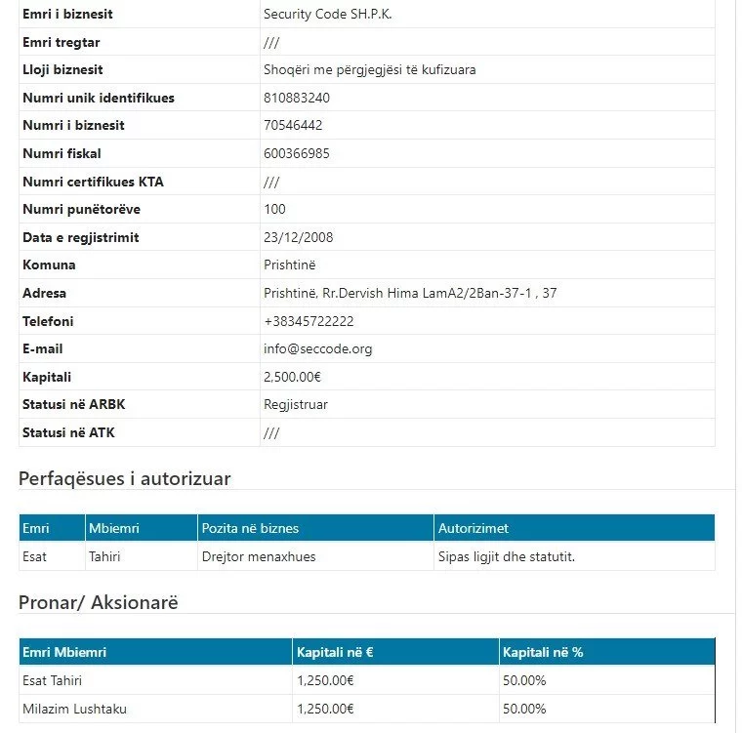
Task: Click the 'Data e regjistrimit' label
Action: pyautogui.click(x=80, y=237)
